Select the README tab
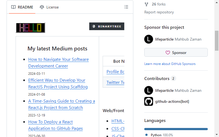219x137 pixels. coord(22,7)
